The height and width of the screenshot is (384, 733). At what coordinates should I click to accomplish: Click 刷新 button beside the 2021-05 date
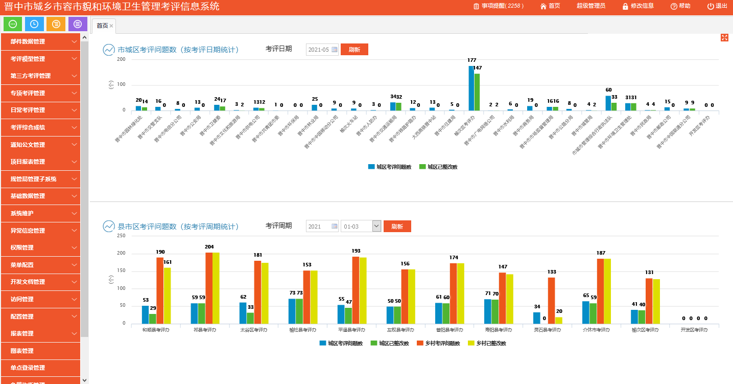(354, 50)
